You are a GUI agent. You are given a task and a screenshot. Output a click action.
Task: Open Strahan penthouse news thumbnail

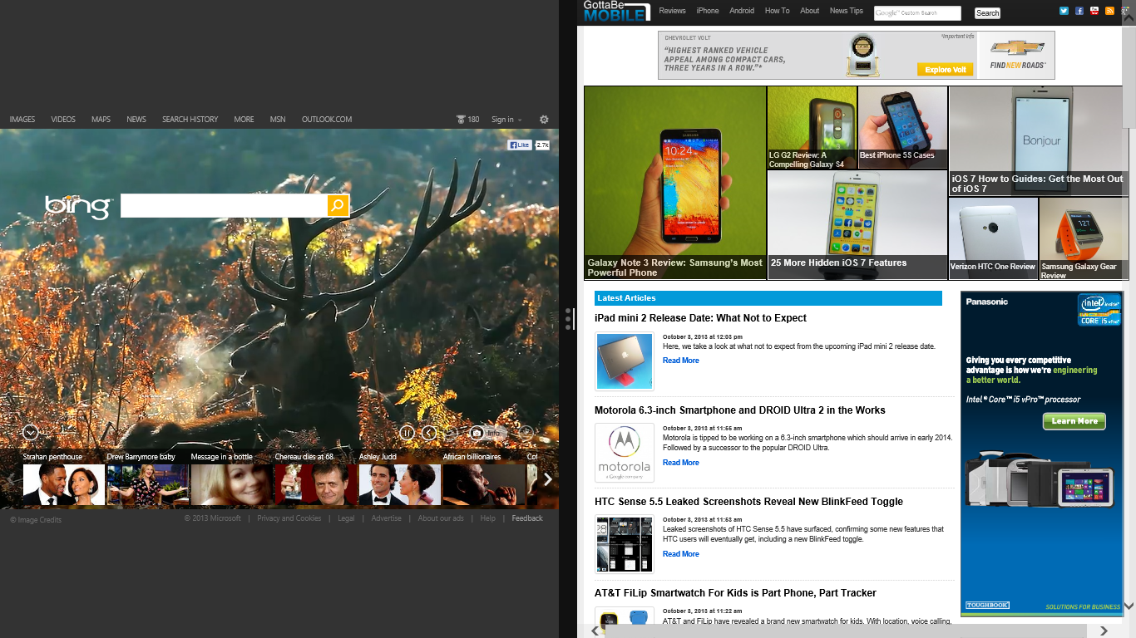64,484
